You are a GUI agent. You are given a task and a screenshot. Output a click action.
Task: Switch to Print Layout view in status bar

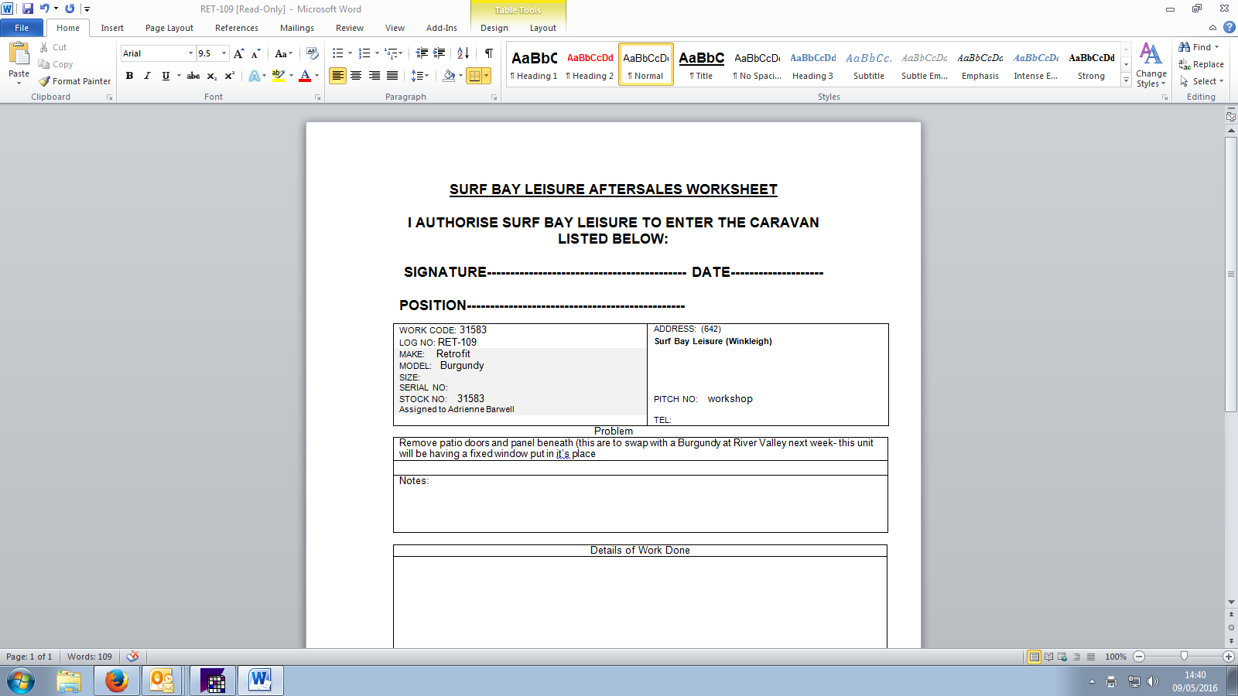pyautogui.click(x=1034, y=657)
